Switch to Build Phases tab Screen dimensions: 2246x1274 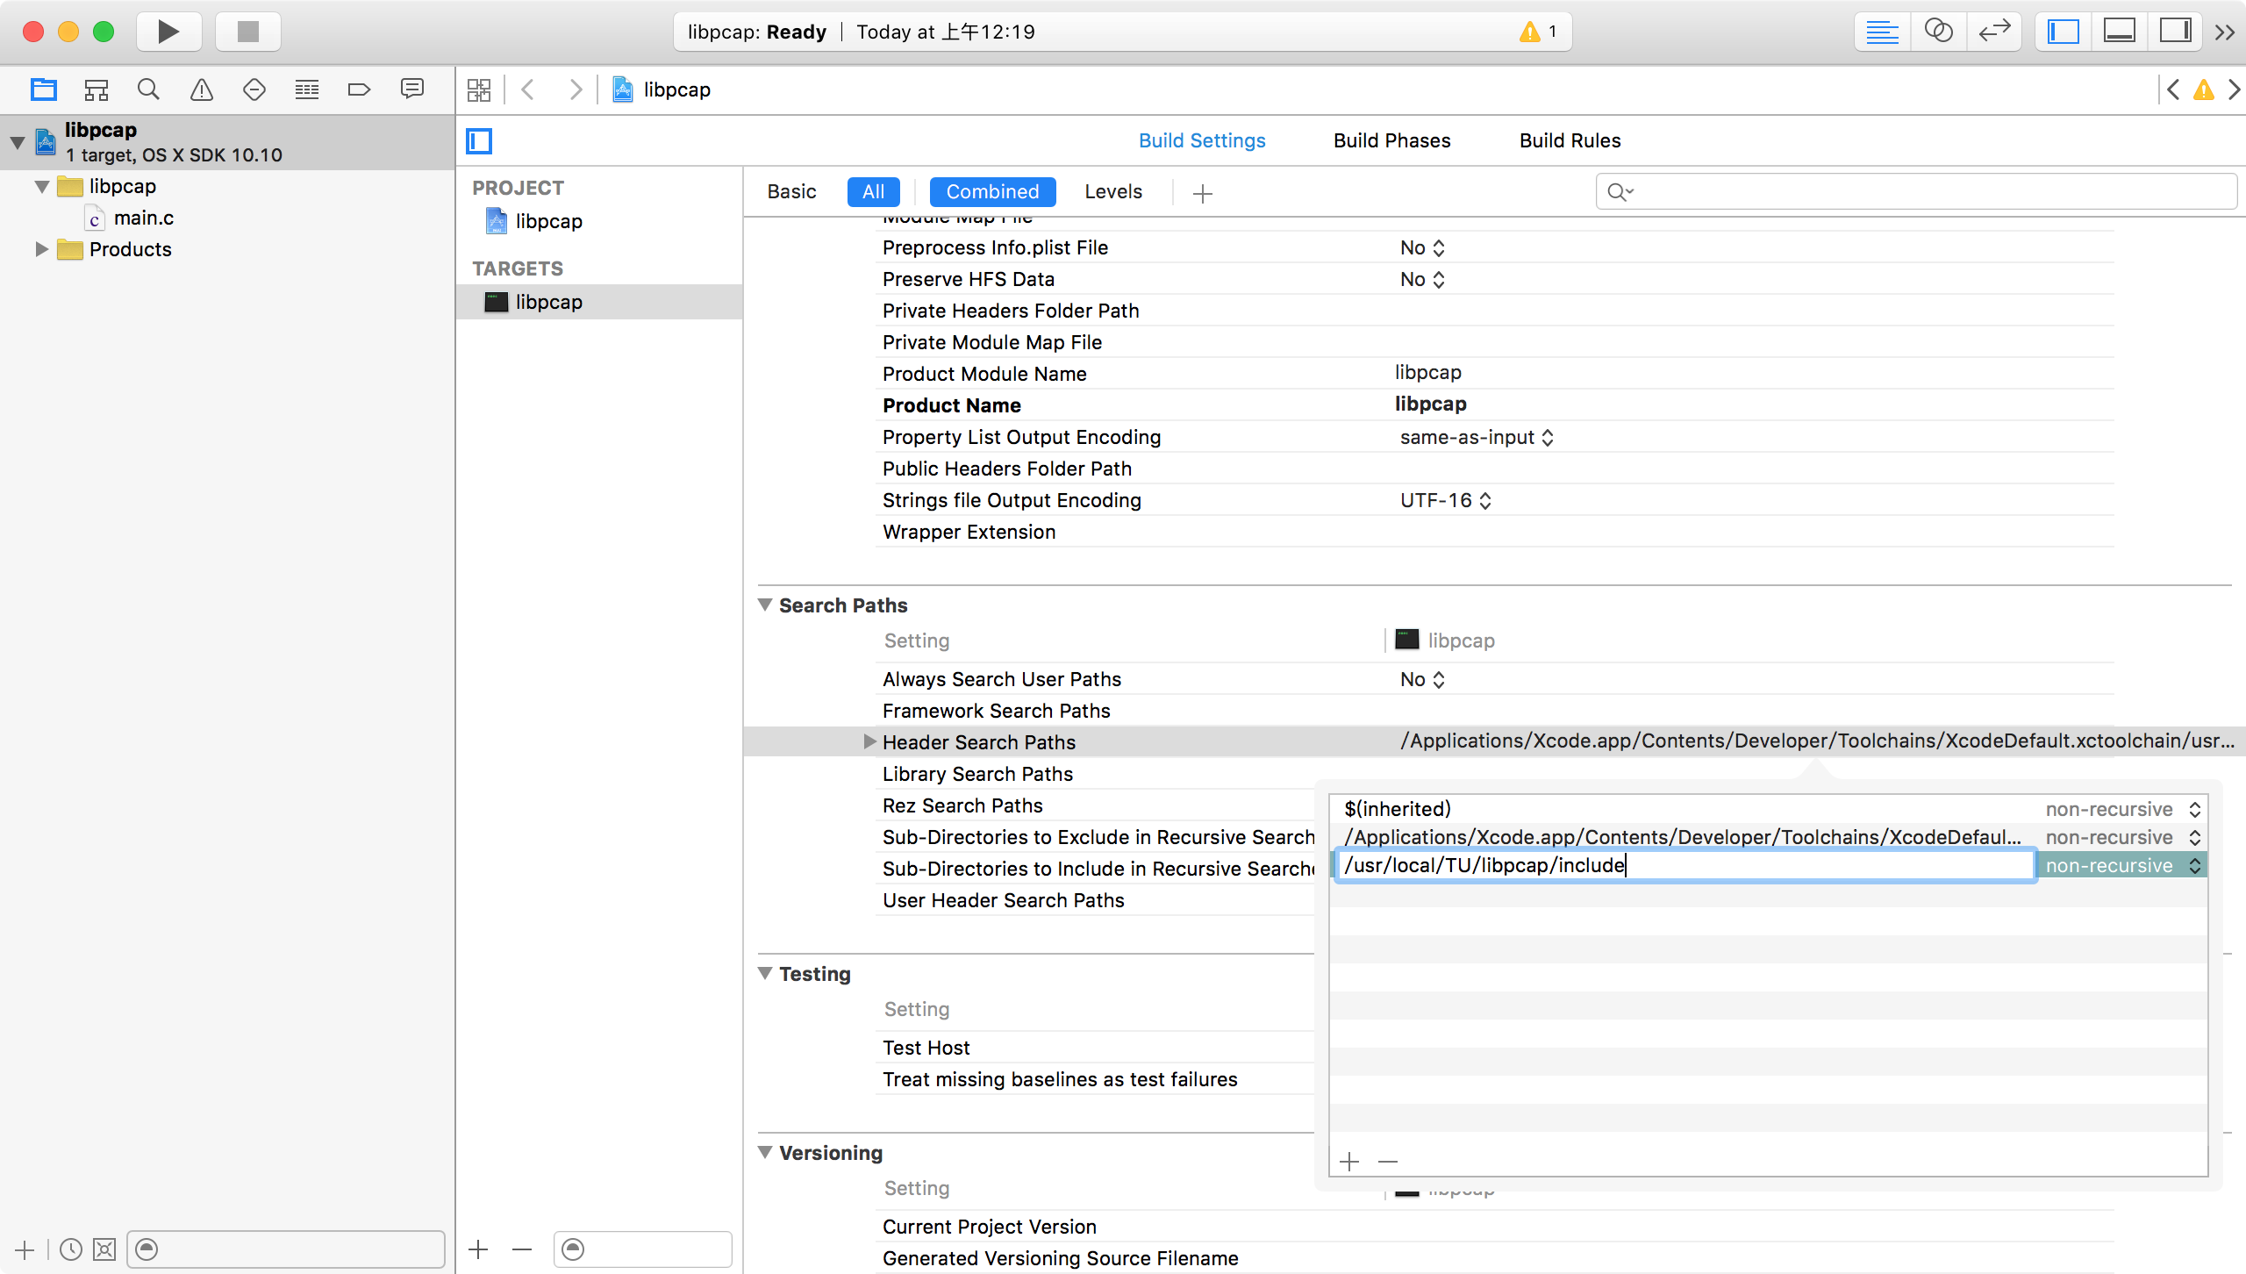click(1391, 140)
